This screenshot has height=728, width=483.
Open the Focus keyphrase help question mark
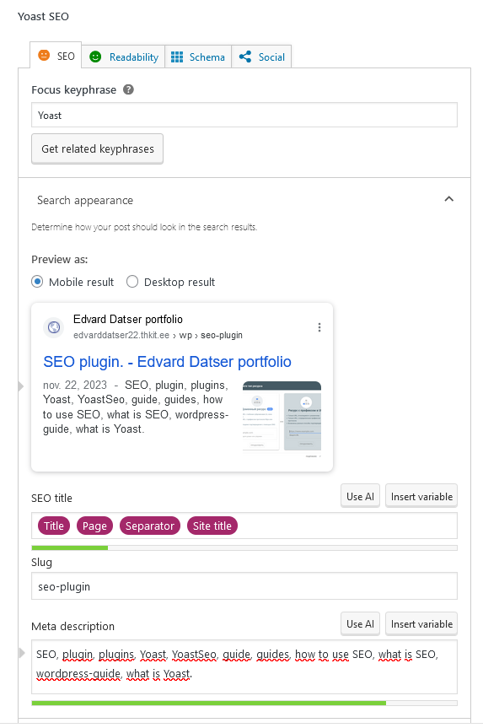pyautogui.click(x=128, y=89)
